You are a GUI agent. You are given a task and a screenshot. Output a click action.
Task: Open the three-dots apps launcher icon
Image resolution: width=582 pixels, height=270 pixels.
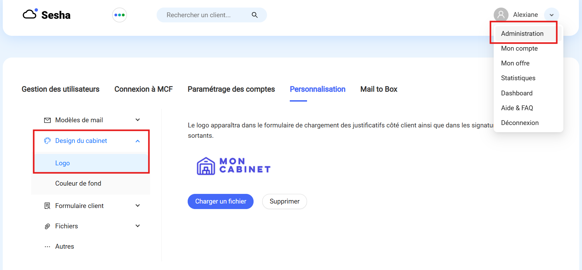pos(119,15)
